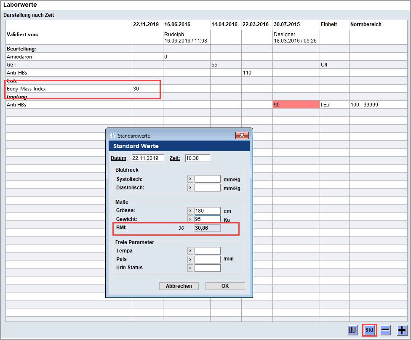The height and width of the screenshot is (340, 411).
Task: Click the minus icon to remove entry
Action: coord(385,330)
